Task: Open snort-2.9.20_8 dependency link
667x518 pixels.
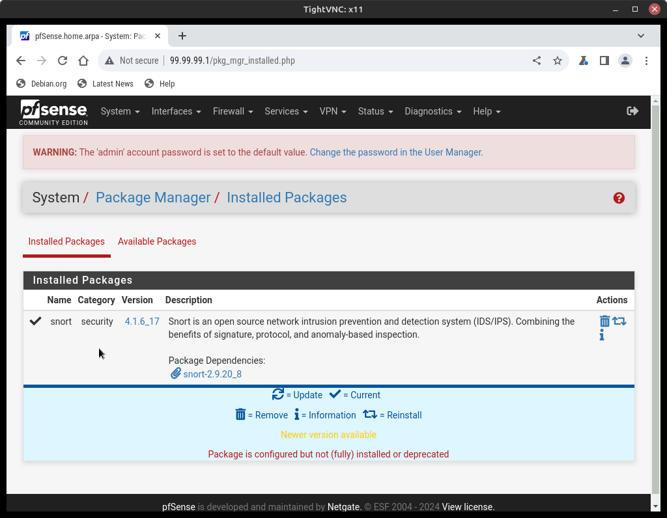Action: click(212, 374)
